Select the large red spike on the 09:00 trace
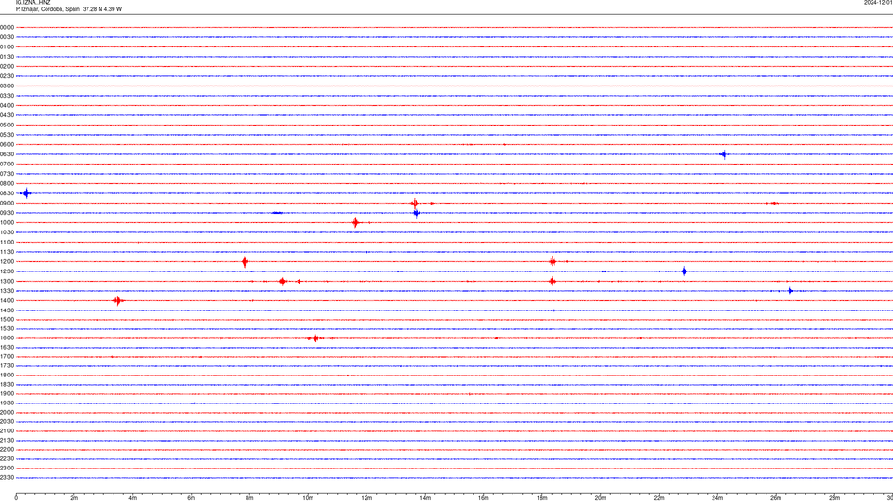 (x=415, y=204)
